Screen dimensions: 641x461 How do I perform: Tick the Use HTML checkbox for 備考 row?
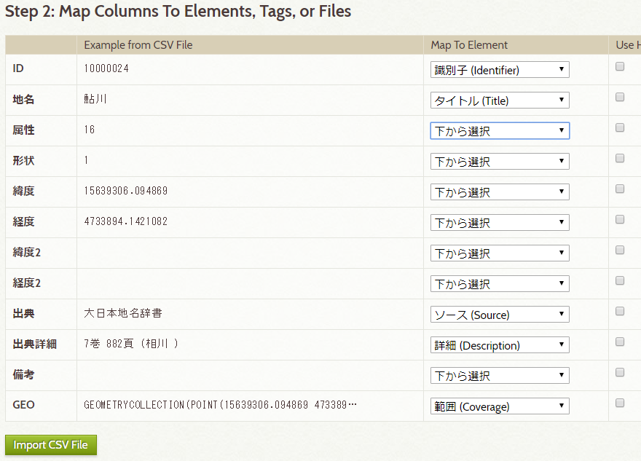coord(620,372)
